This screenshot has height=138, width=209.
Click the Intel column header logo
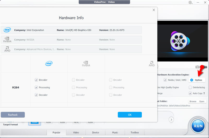coord(49,63)
